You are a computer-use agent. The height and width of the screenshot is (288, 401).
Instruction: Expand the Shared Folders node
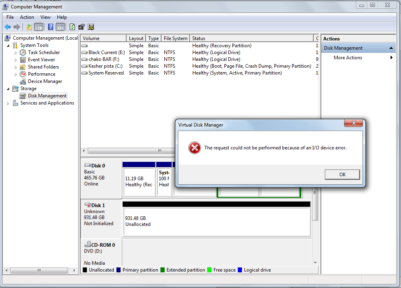[16, 67]
